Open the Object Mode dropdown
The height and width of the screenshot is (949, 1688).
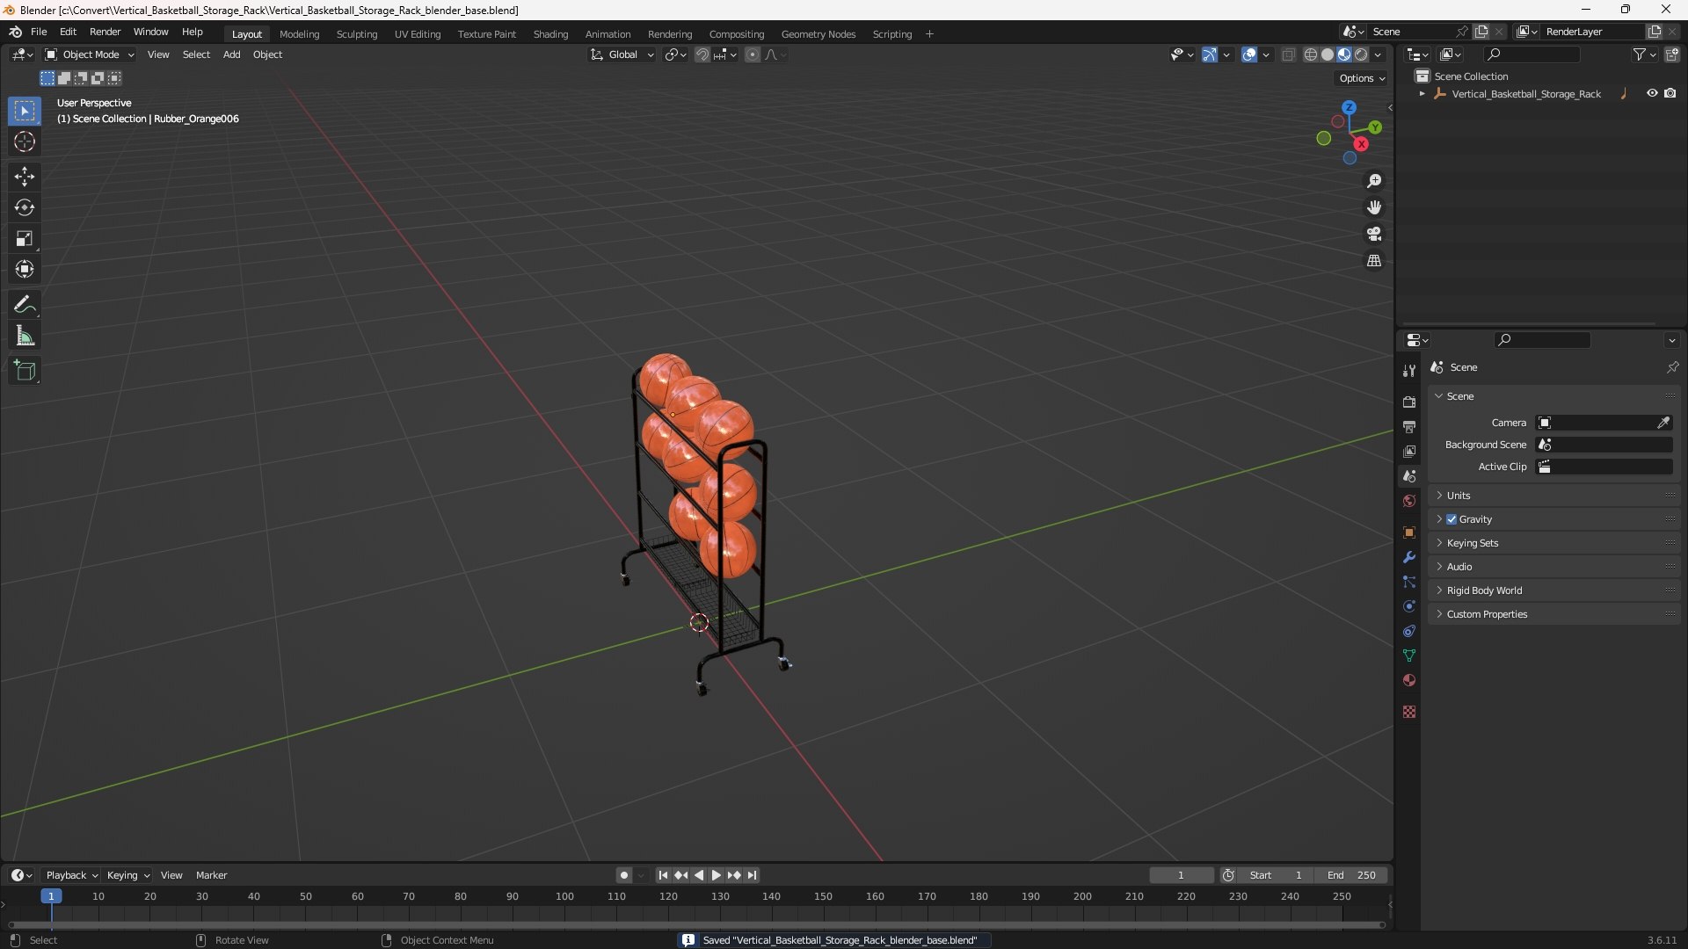coord(90,54)
